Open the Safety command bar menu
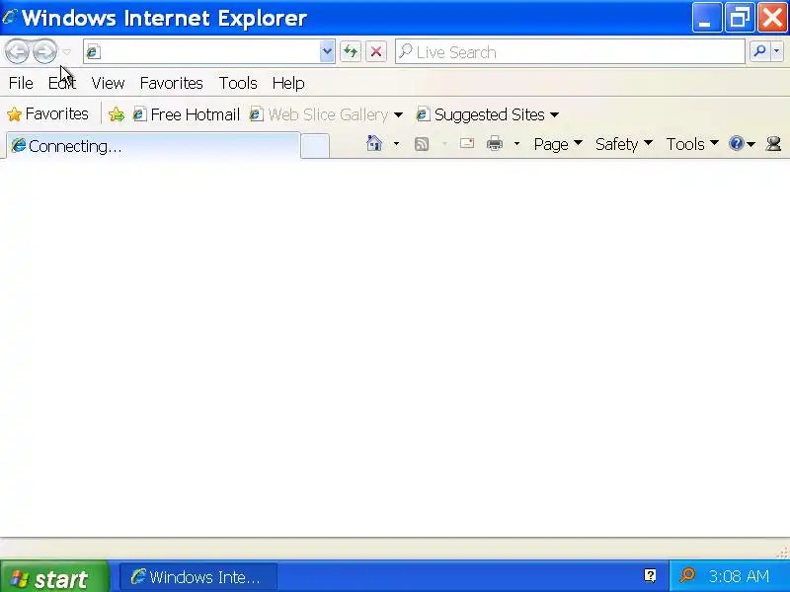Image resolution: width=790 pixels, height=592 pixels. coord(624,144)
